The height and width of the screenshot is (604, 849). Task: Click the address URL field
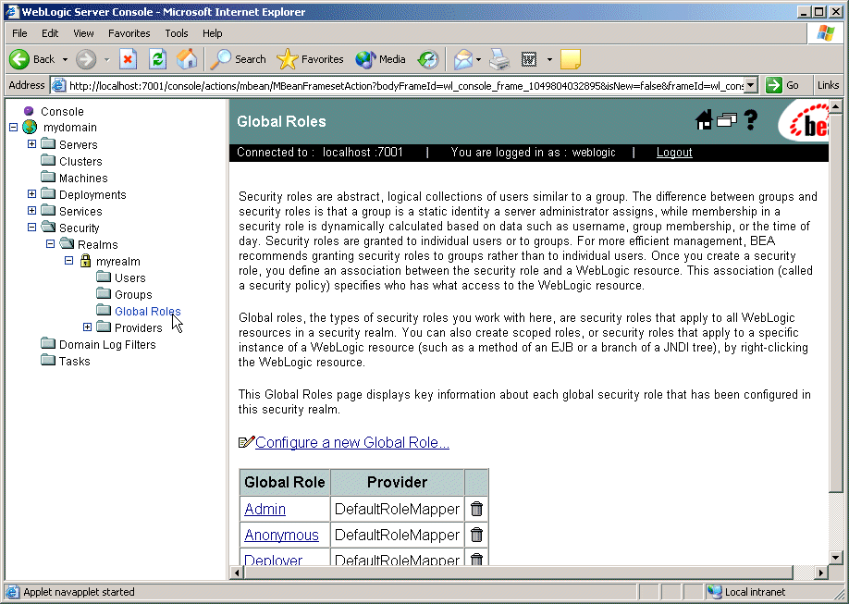[x=405, y=86]
